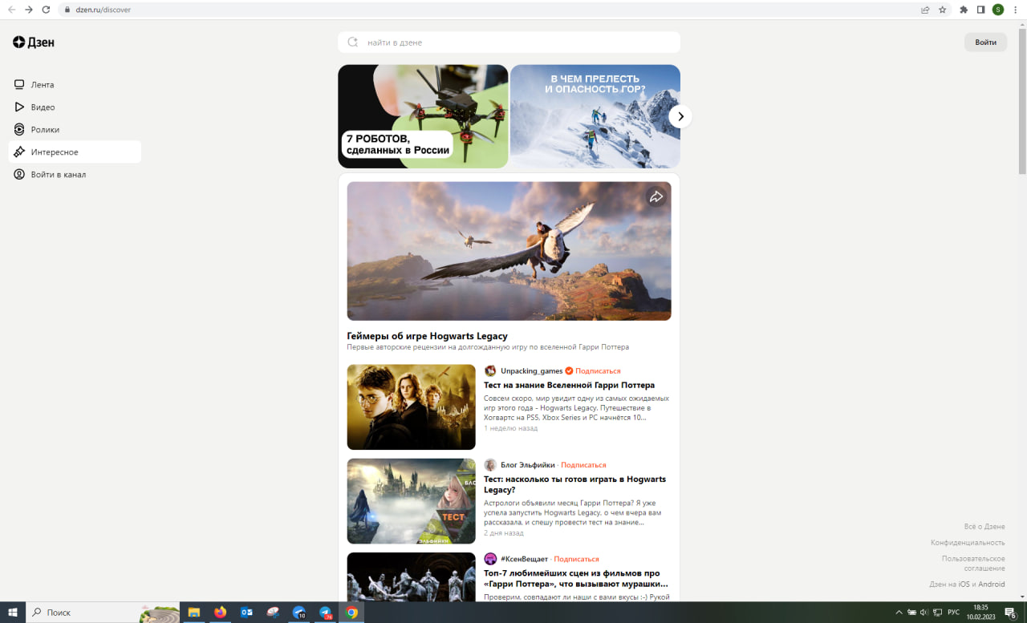Open the Всё о Дзене footer link

pos(984,527)
